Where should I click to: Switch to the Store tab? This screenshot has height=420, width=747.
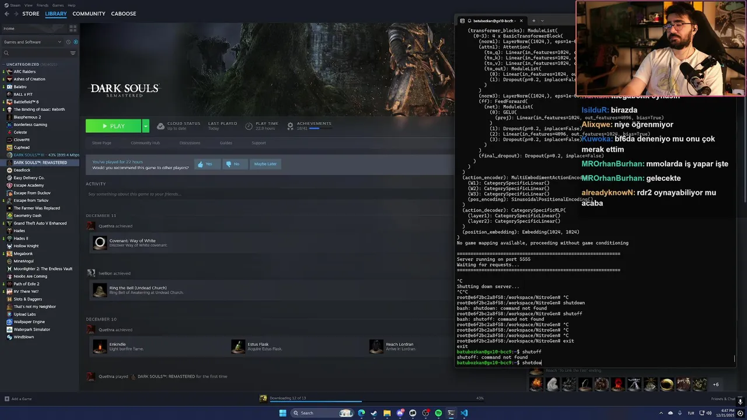pyautogui.click(x=31, y=13)
